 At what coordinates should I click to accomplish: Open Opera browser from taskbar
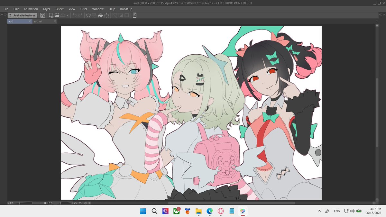[x=221, y=211]
